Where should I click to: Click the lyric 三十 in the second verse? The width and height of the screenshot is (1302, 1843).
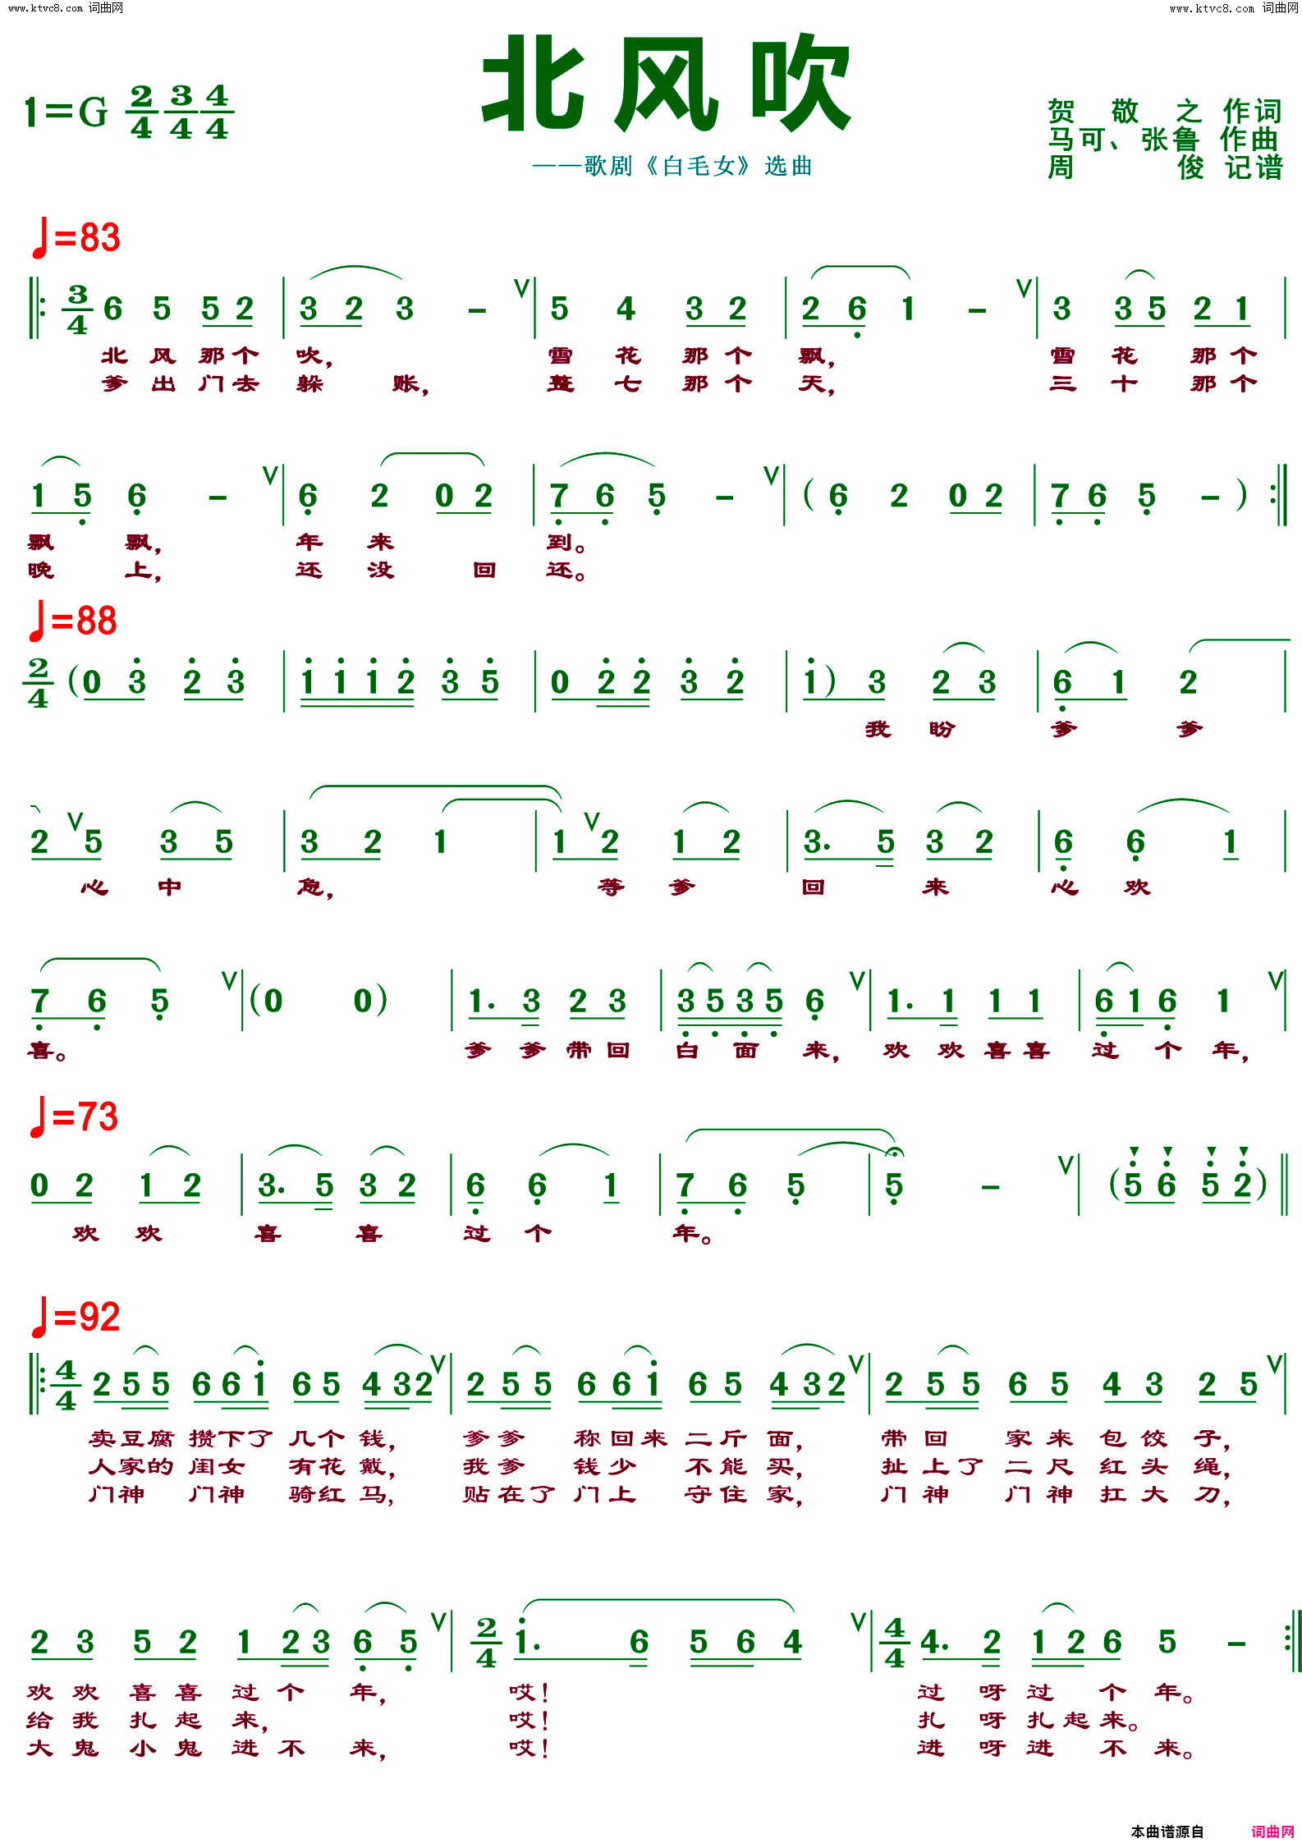click(1093, 383)
